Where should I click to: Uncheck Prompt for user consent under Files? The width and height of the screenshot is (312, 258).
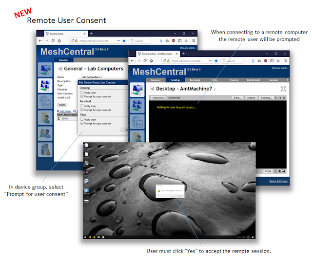(82, 123)
